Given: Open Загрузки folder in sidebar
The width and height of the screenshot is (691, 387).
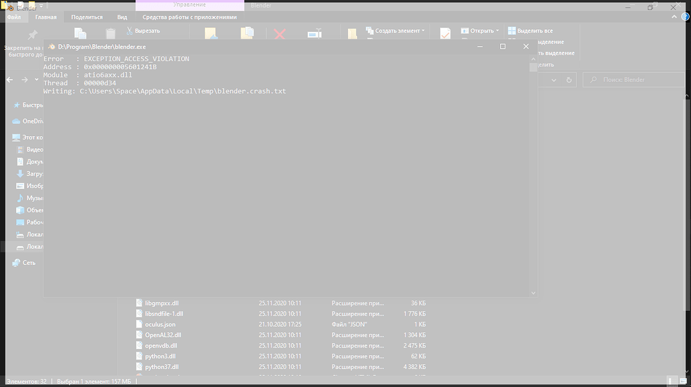Looking at the screenshot, I should (x=30, y=174).
